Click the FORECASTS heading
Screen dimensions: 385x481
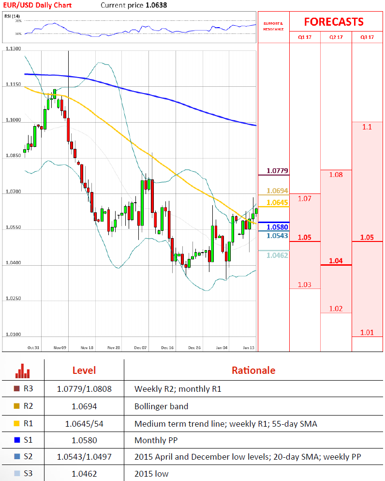click(334, 22)
